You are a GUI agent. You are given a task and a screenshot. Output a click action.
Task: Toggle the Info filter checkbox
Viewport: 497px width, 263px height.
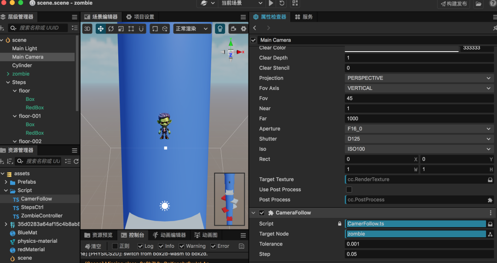coord(161,246)
